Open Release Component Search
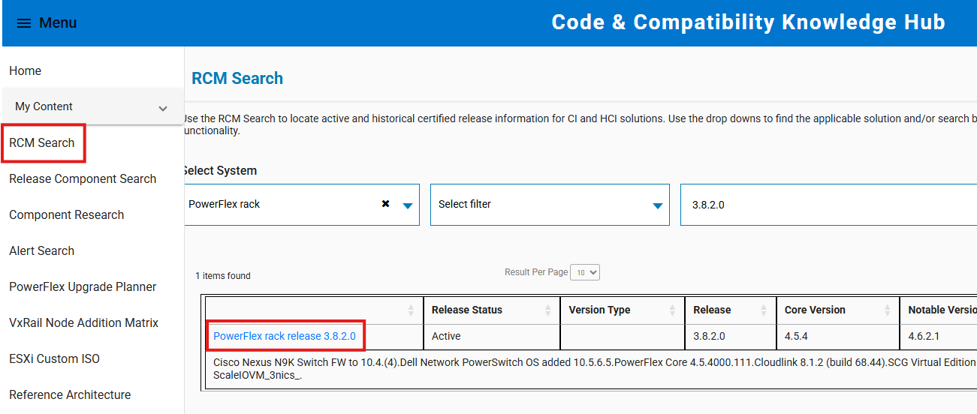 83,178
